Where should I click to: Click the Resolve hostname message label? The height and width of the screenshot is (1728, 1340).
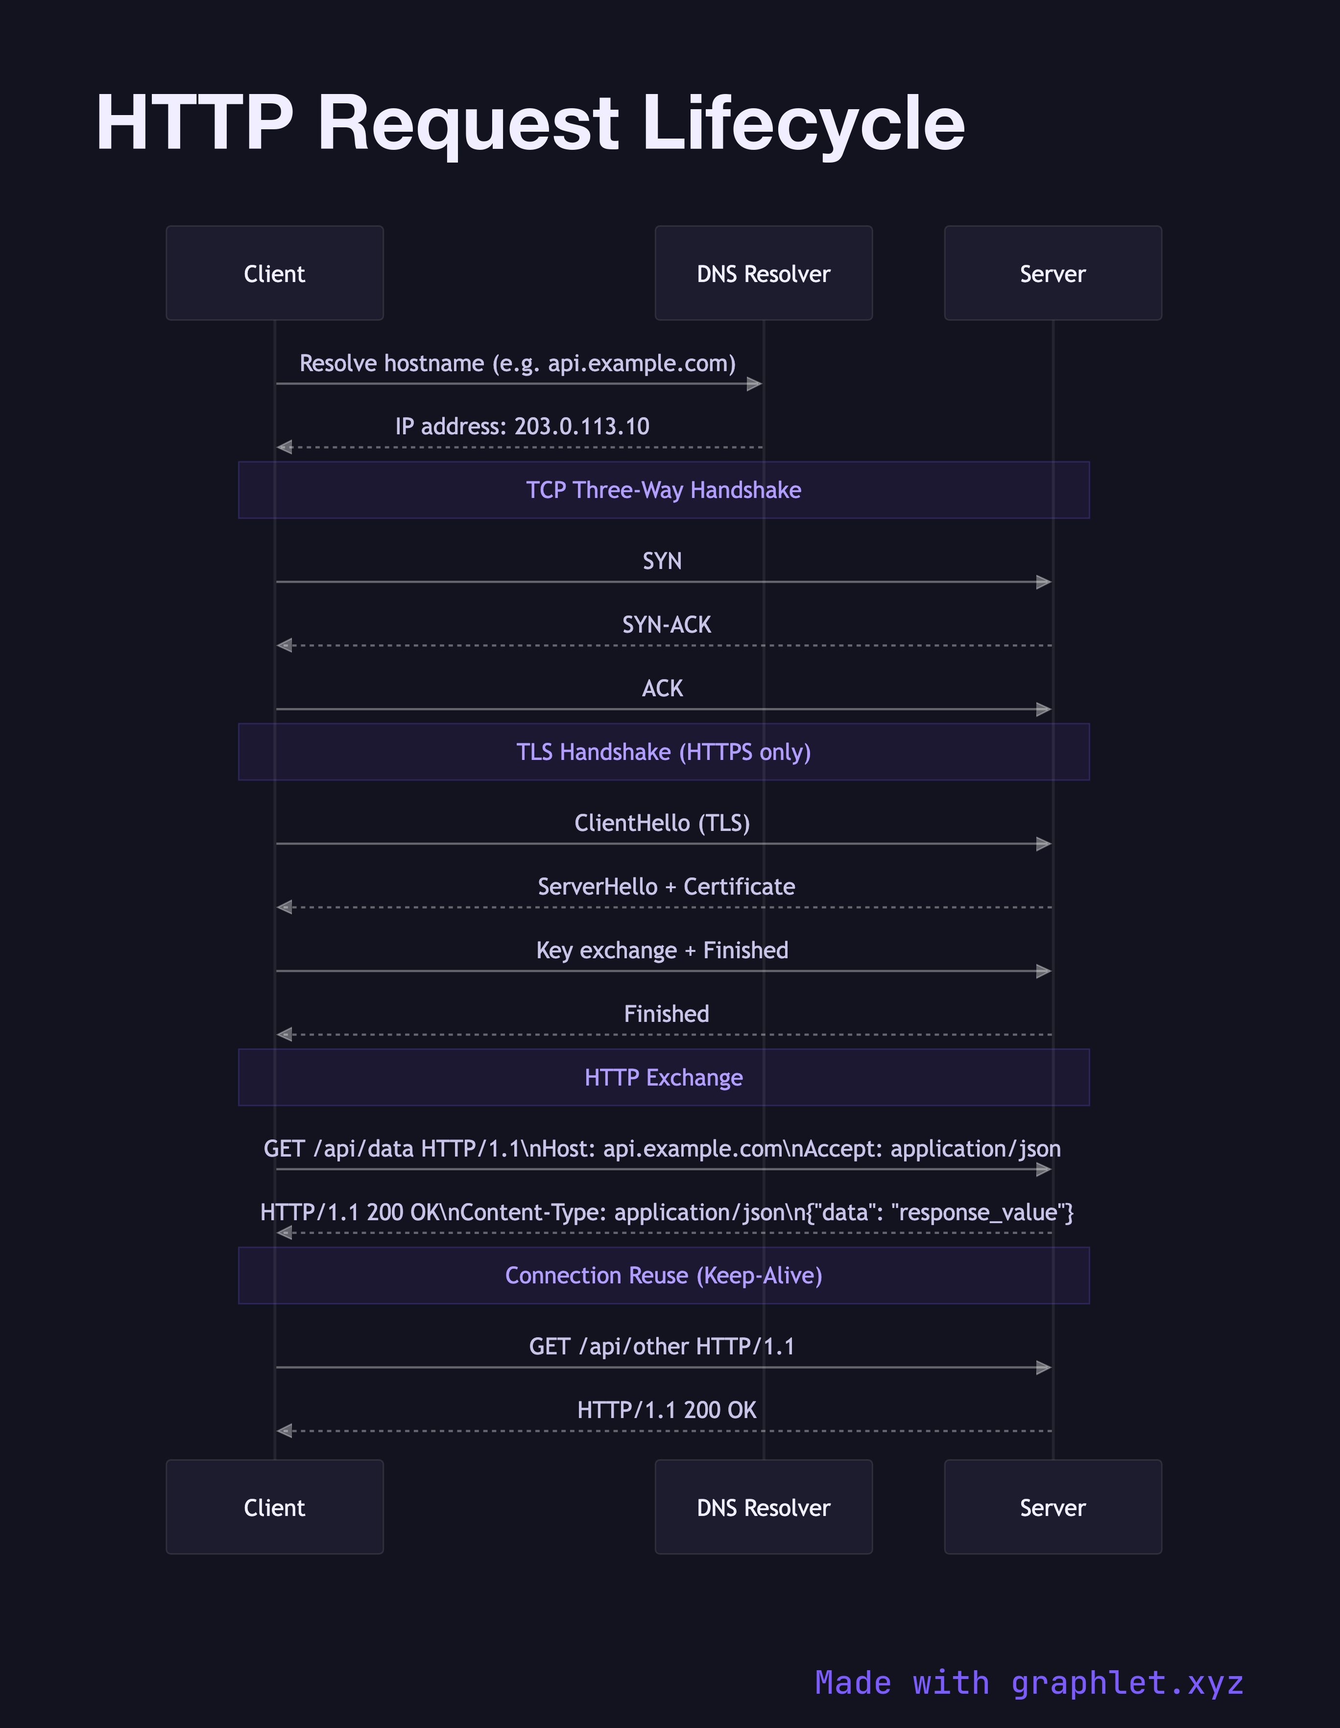click(518, 363)
